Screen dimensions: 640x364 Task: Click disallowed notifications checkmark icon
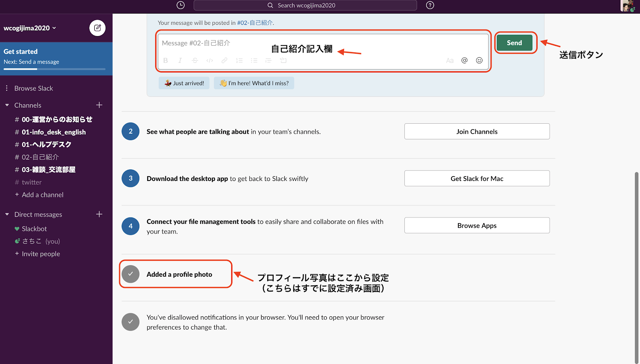click(130, 322)
